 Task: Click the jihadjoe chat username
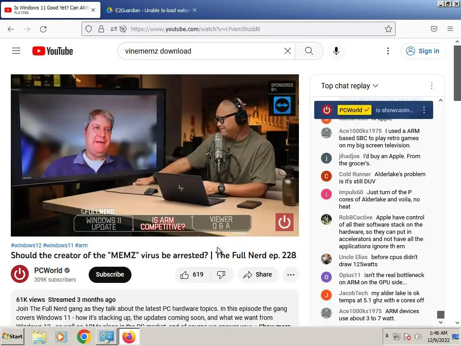tap(349, 156)
